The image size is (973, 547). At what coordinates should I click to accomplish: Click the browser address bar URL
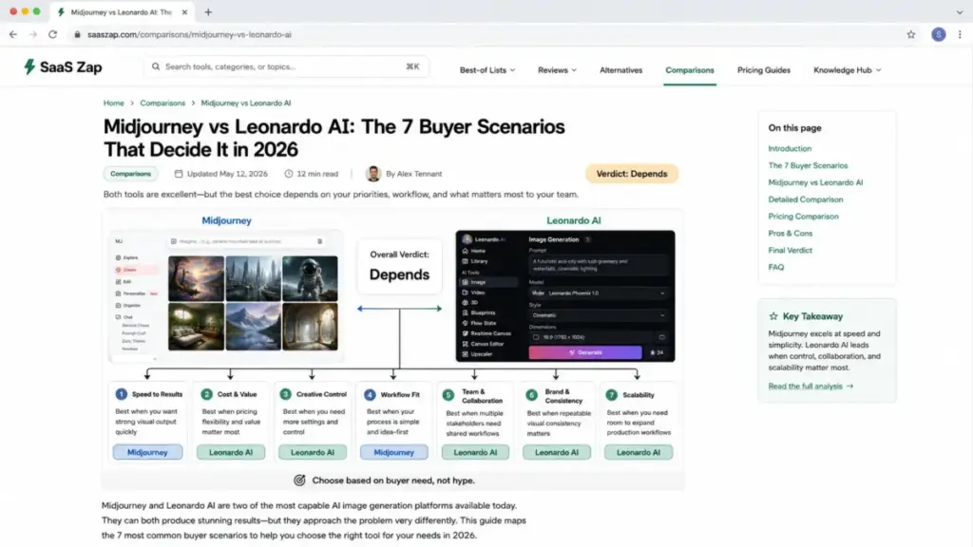coord(189,35)
